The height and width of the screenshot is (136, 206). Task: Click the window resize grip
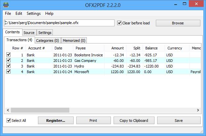pyautogui.click(x=201, y=131)
